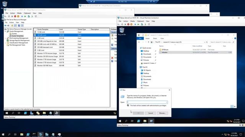Select the Monitor 500 MB Share row
This screenshot has width=245, height=137.
click(x=72, y=65)
